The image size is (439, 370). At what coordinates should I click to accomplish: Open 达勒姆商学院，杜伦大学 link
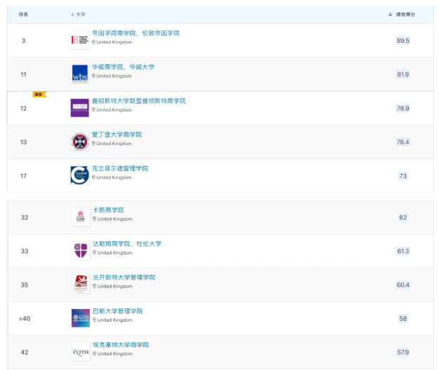click(x=127, y=244)
